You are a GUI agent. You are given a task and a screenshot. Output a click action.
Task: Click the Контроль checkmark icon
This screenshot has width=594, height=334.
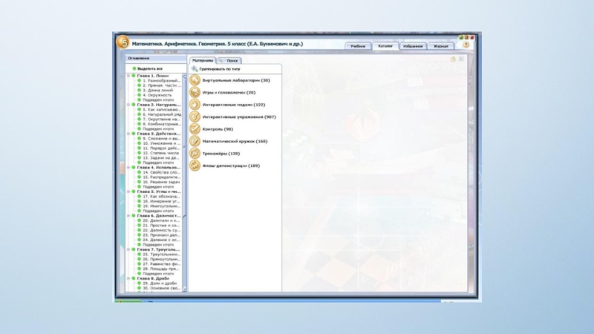pos(195,129)
